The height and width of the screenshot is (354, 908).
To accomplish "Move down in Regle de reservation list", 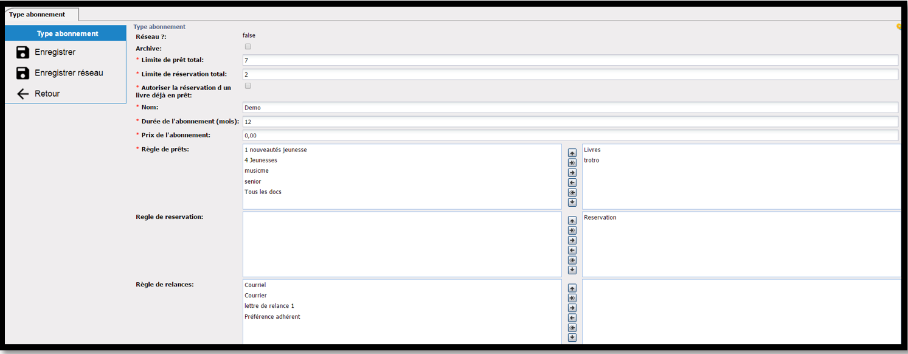I will tap(572, 269).
